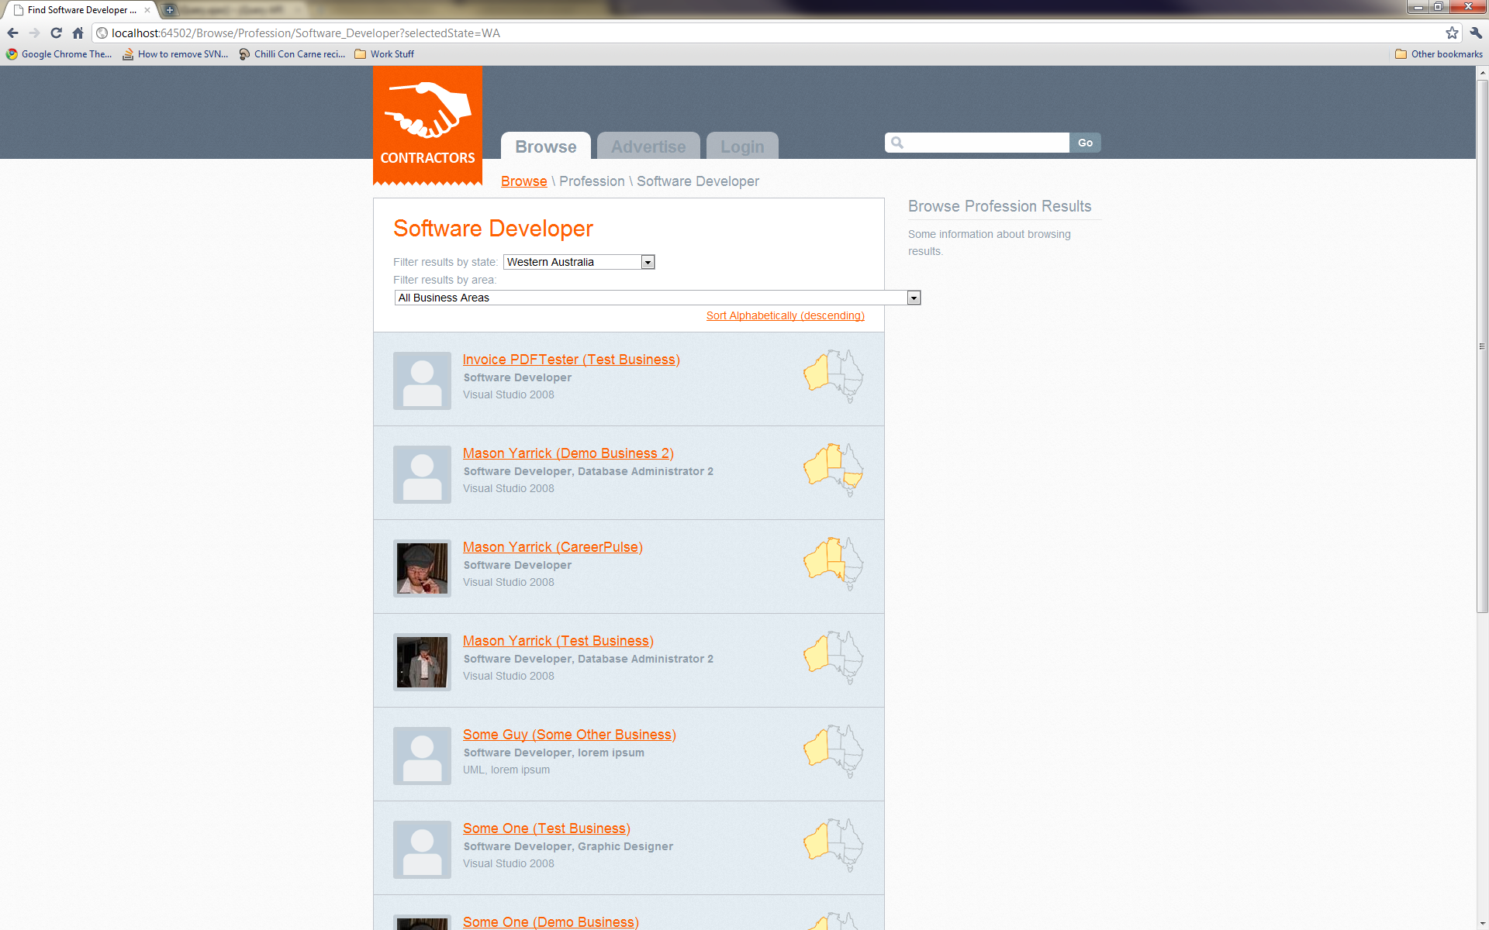Switch to the Advertise tab
This screenshot has width=1489, height=930.
(x=648, y=146)
